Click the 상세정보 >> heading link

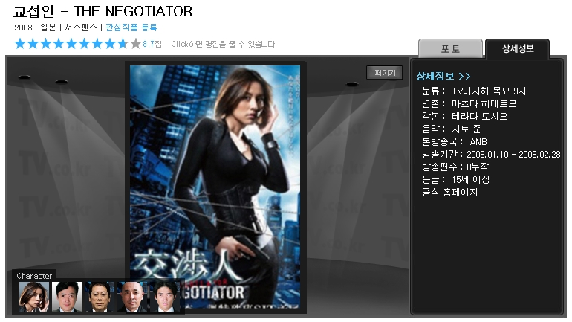443,76
